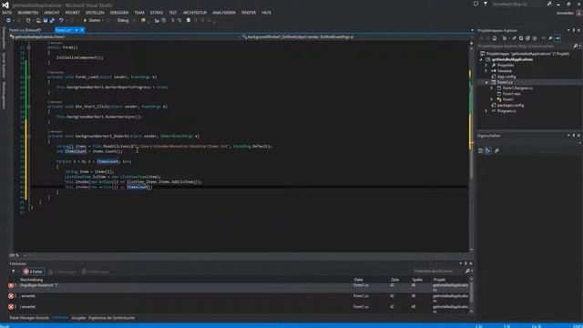Click the Starten button to run
Screen dimensions: 583x328
92,20
